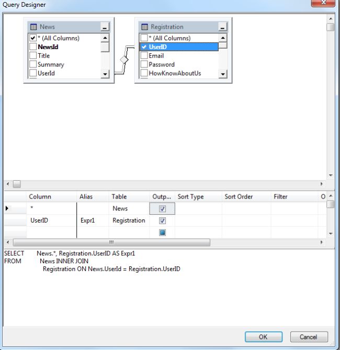Toggle Output checkbox for UserID row
Screen dimensions: 340x350
(162, 221)
